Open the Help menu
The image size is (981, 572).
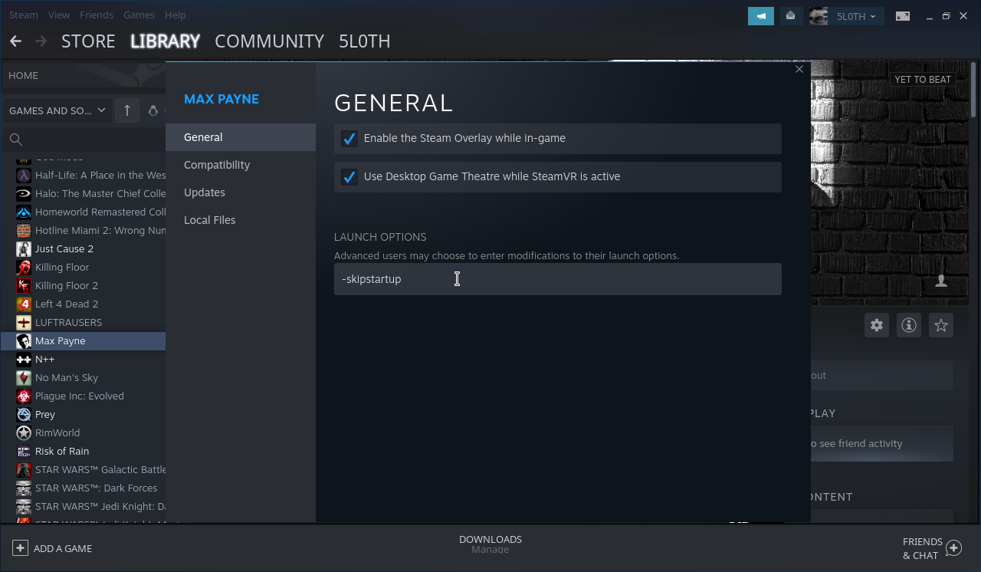(x=176, y=15)
